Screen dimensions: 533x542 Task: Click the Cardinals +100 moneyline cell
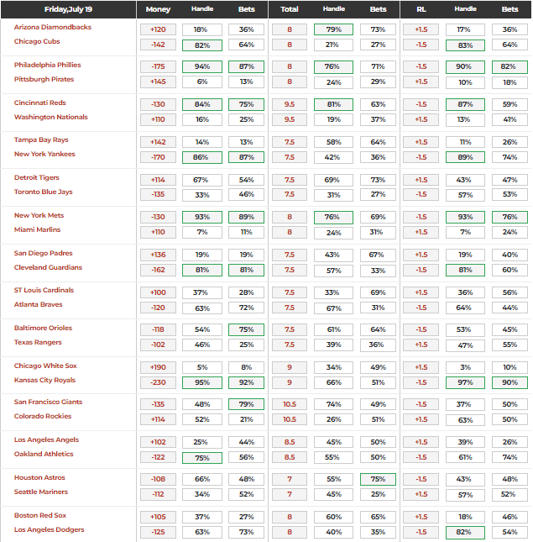click(158, 292)
